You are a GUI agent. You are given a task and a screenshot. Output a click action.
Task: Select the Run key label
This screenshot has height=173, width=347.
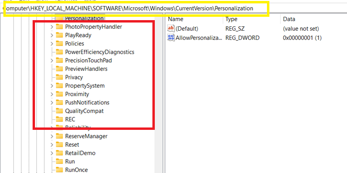tap(70, 161)
